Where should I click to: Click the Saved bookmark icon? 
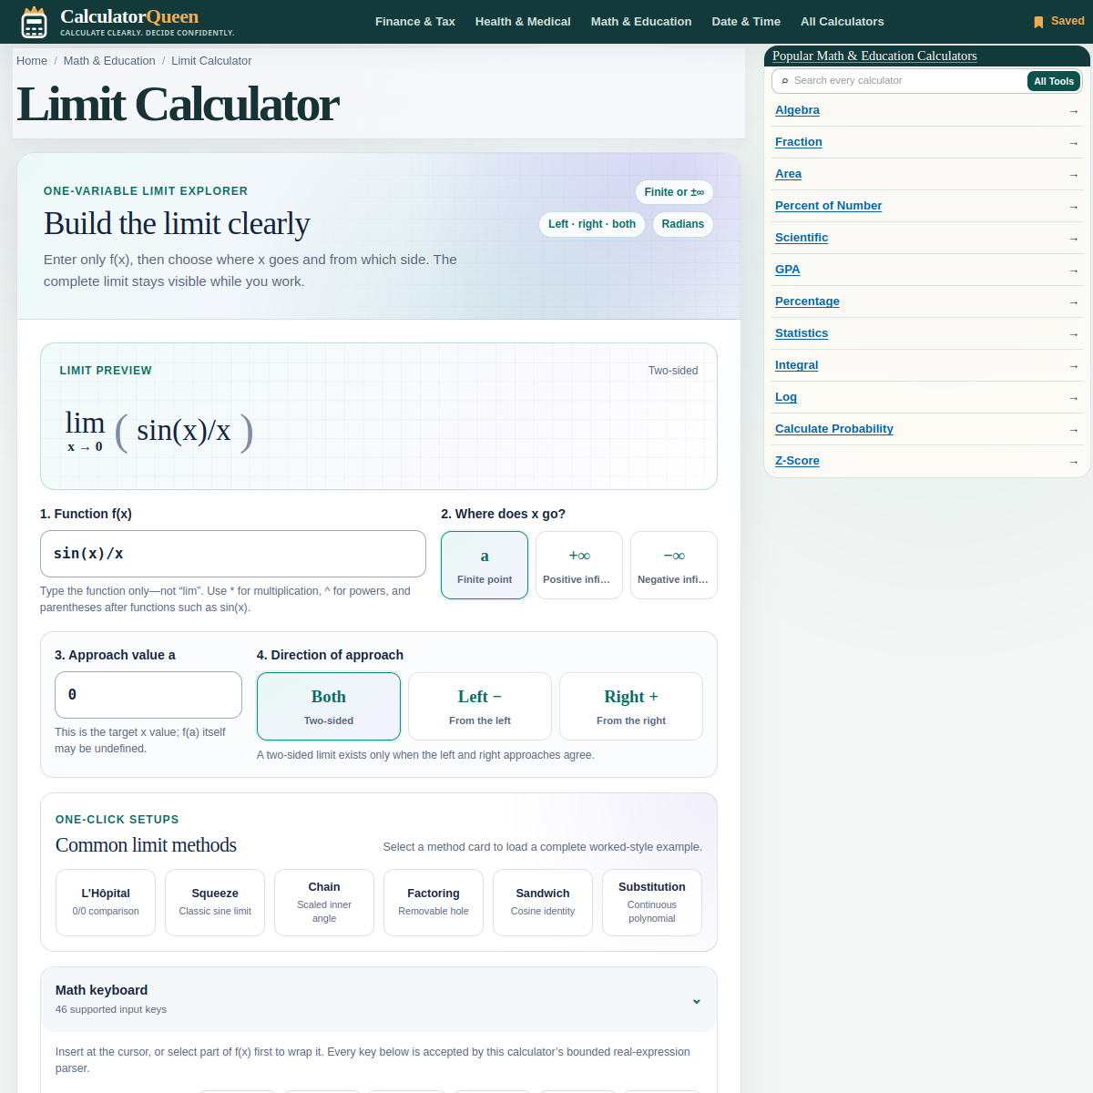point(1038,22)
